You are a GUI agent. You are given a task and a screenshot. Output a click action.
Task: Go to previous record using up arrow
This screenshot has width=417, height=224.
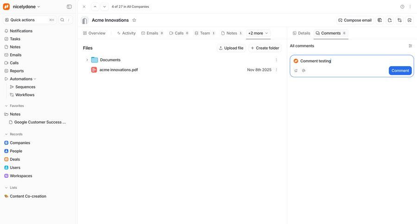click(x=95, y=7)
